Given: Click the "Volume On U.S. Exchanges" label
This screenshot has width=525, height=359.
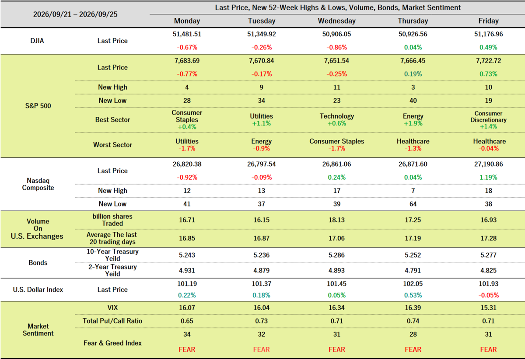Looking at the screenshot, I should point(37,229).
